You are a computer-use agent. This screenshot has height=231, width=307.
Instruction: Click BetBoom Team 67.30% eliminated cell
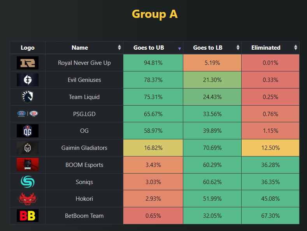pyautogui.click(x=270, y=216)
